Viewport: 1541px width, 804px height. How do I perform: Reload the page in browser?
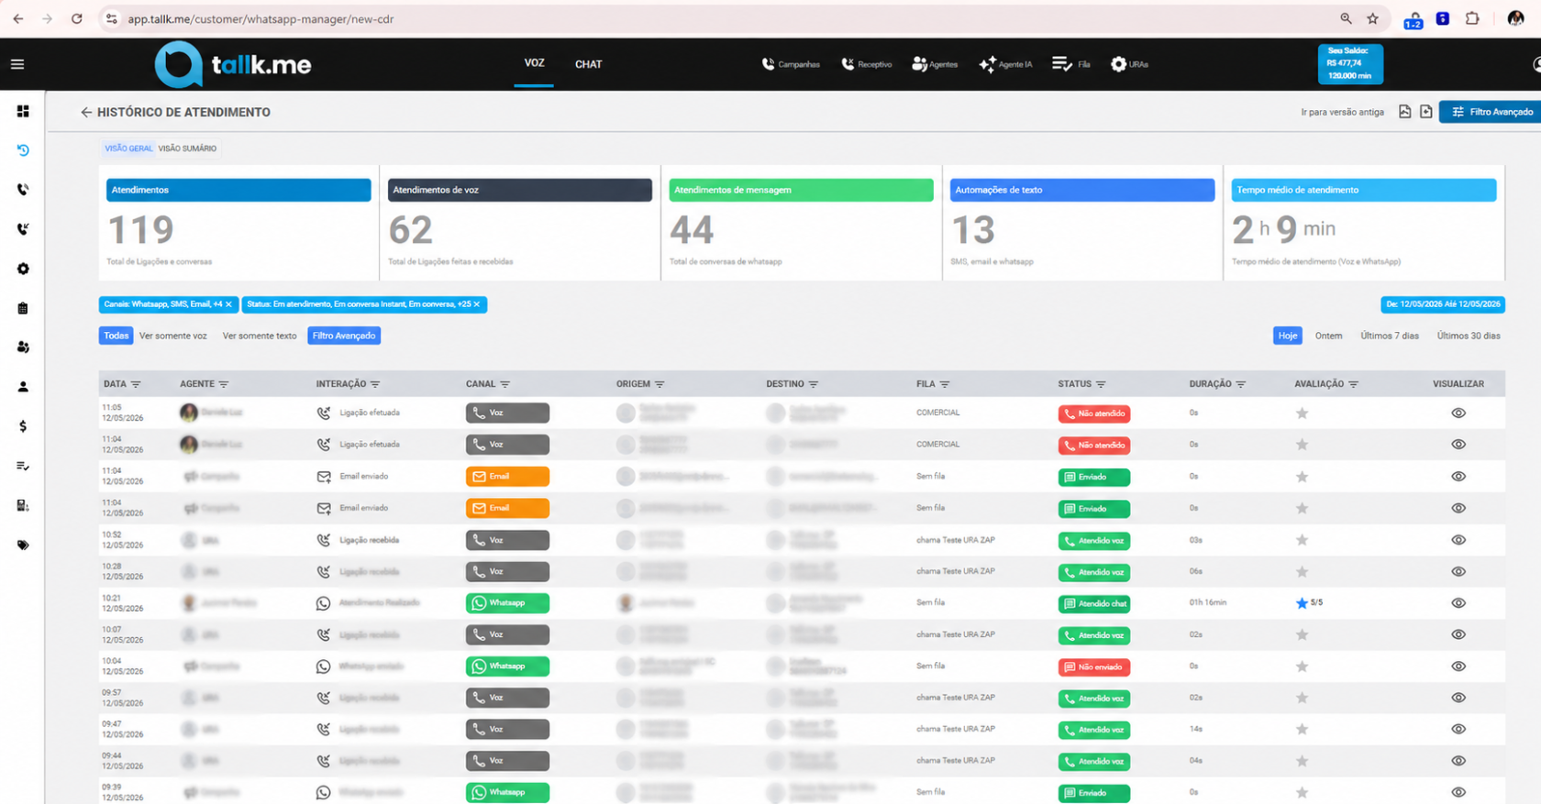point(76,18)
